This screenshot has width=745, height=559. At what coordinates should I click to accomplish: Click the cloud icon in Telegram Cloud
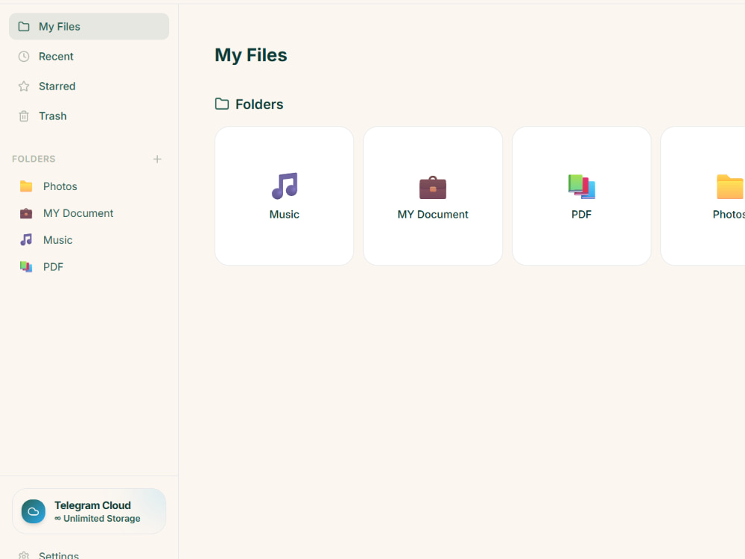[34, 511]
